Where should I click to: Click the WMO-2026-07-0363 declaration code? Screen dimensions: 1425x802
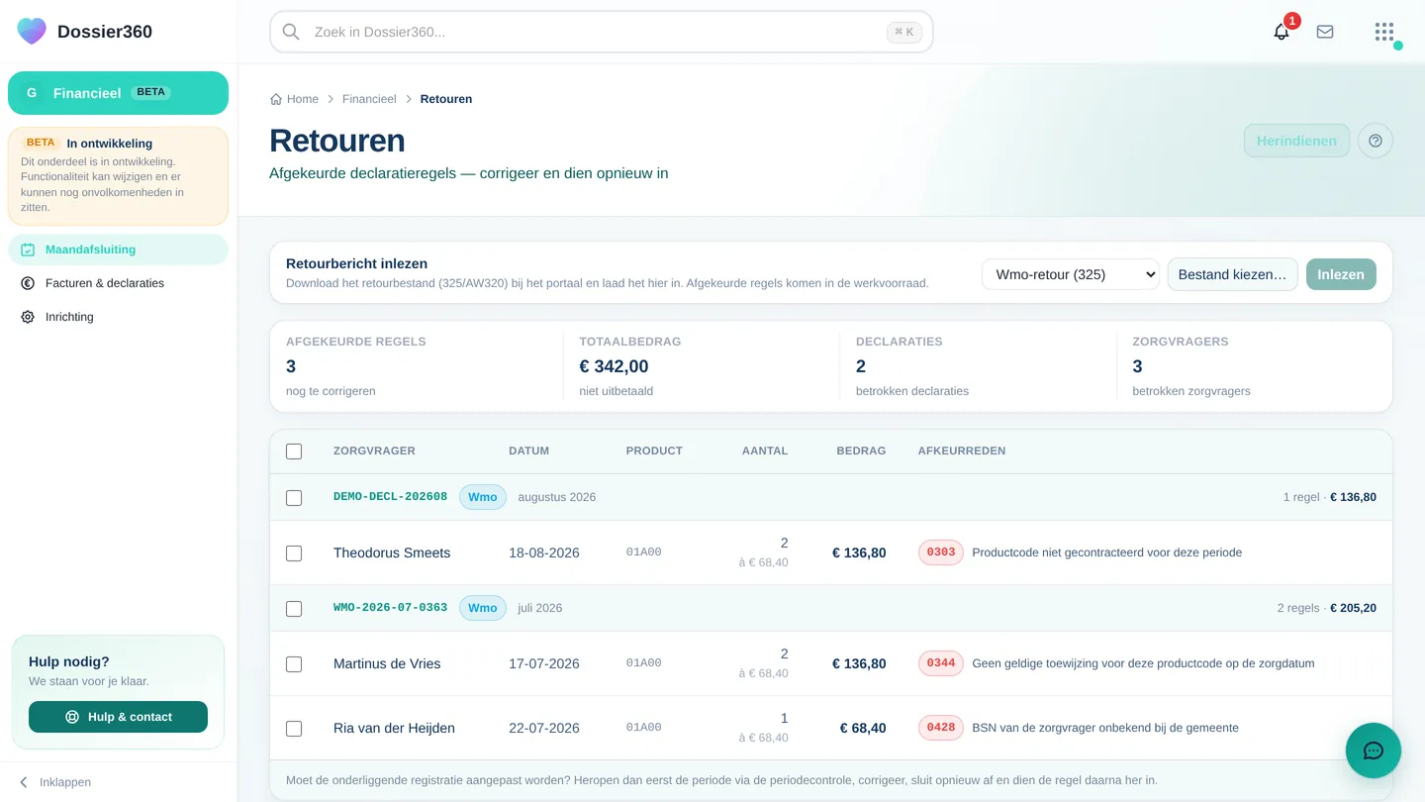390,608
